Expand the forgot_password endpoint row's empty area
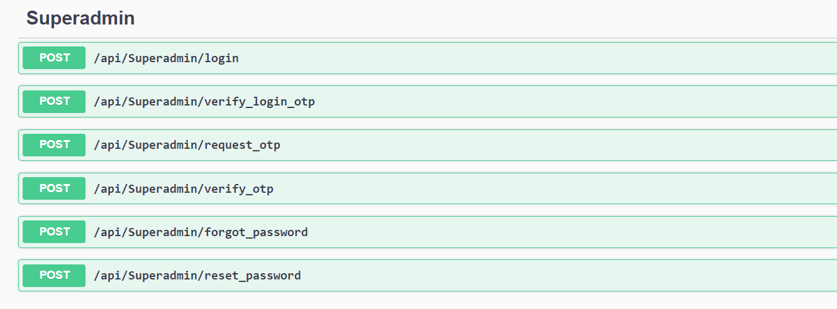Viewport: 837px width, 309px height. click(x=566, y=232)
